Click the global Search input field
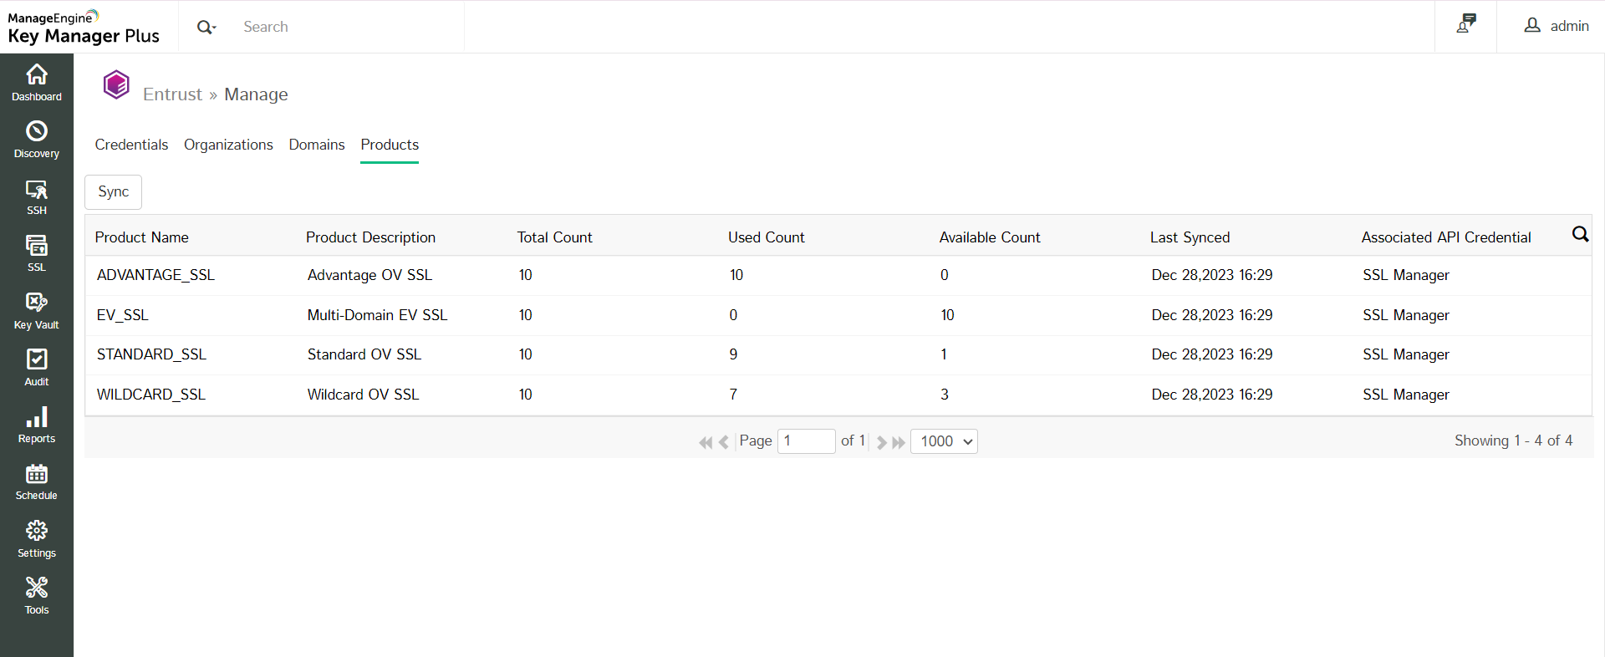 pyautogui.click(x=349, y=27)
